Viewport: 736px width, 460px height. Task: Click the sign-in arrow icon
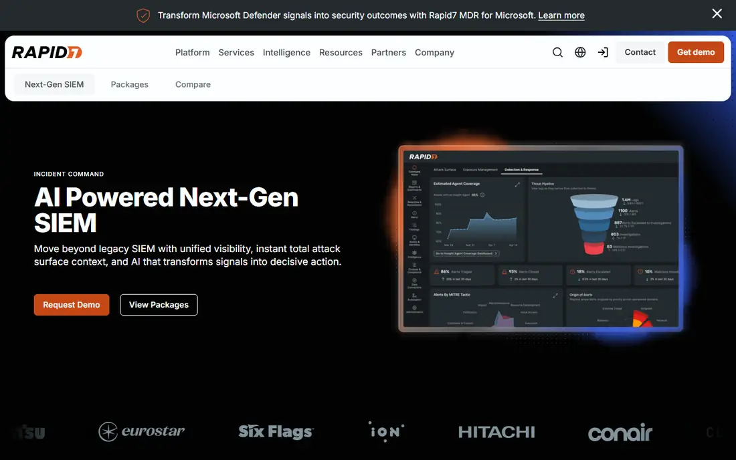coord(603,52)
